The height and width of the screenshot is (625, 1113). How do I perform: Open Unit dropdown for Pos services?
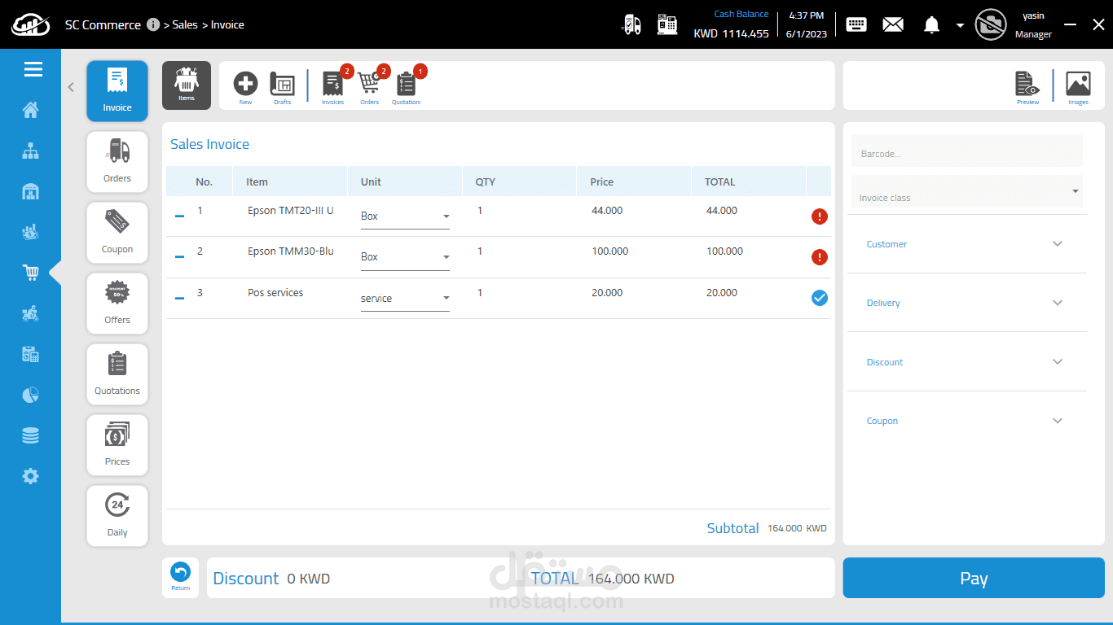pyautogui.click(x=405, y=299)
